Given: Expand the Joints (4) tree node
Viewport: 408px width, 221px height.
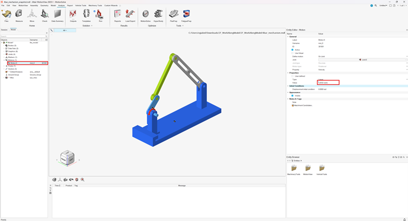Looking at the screenshot, I should click(x=4, y=54).
